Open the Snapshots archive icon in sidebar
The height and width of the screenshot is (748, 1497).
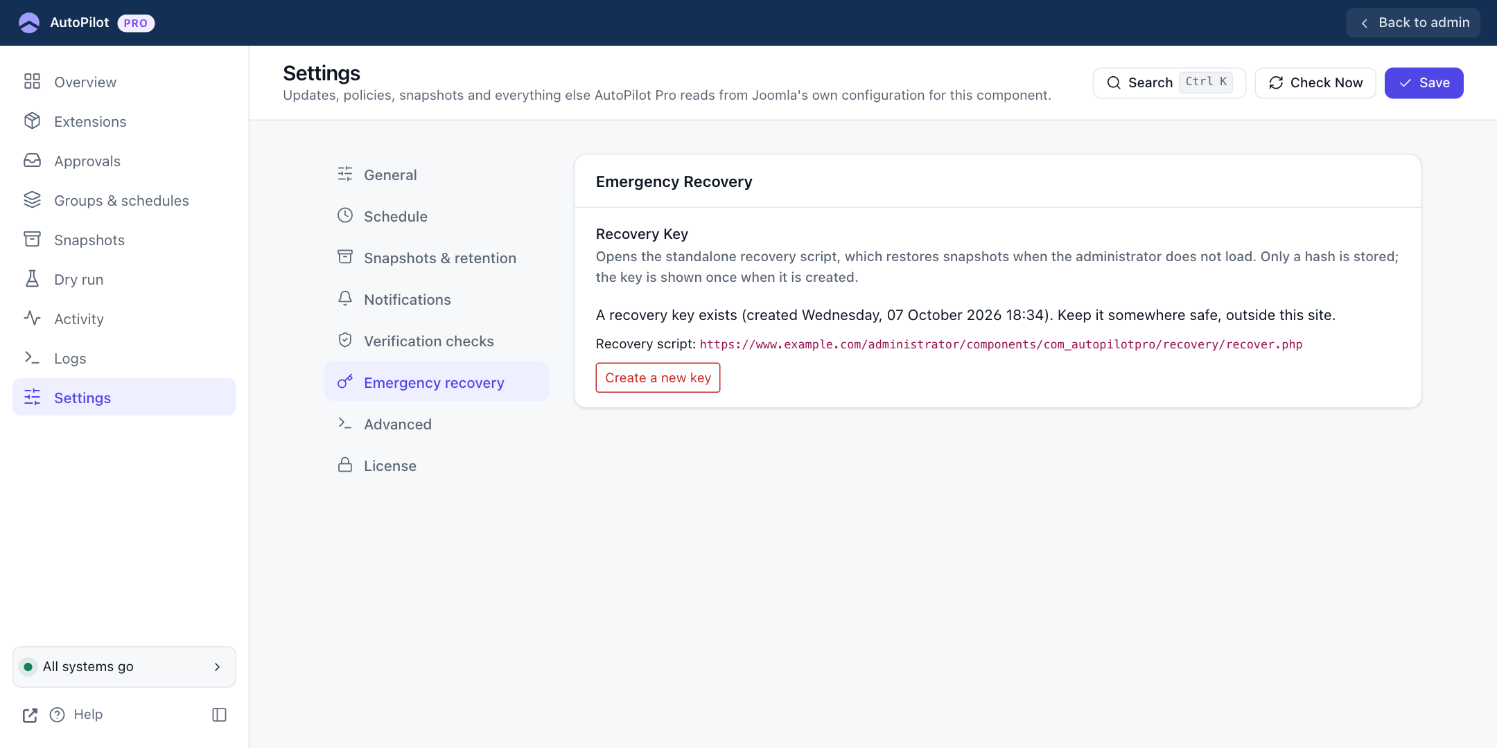[x=32, y=240]
